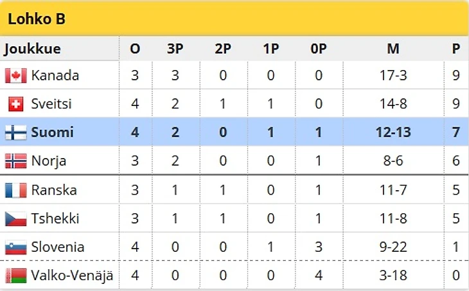
Task: Click the M goals column header
Action: pyautogui.click(x=393, y=49)
